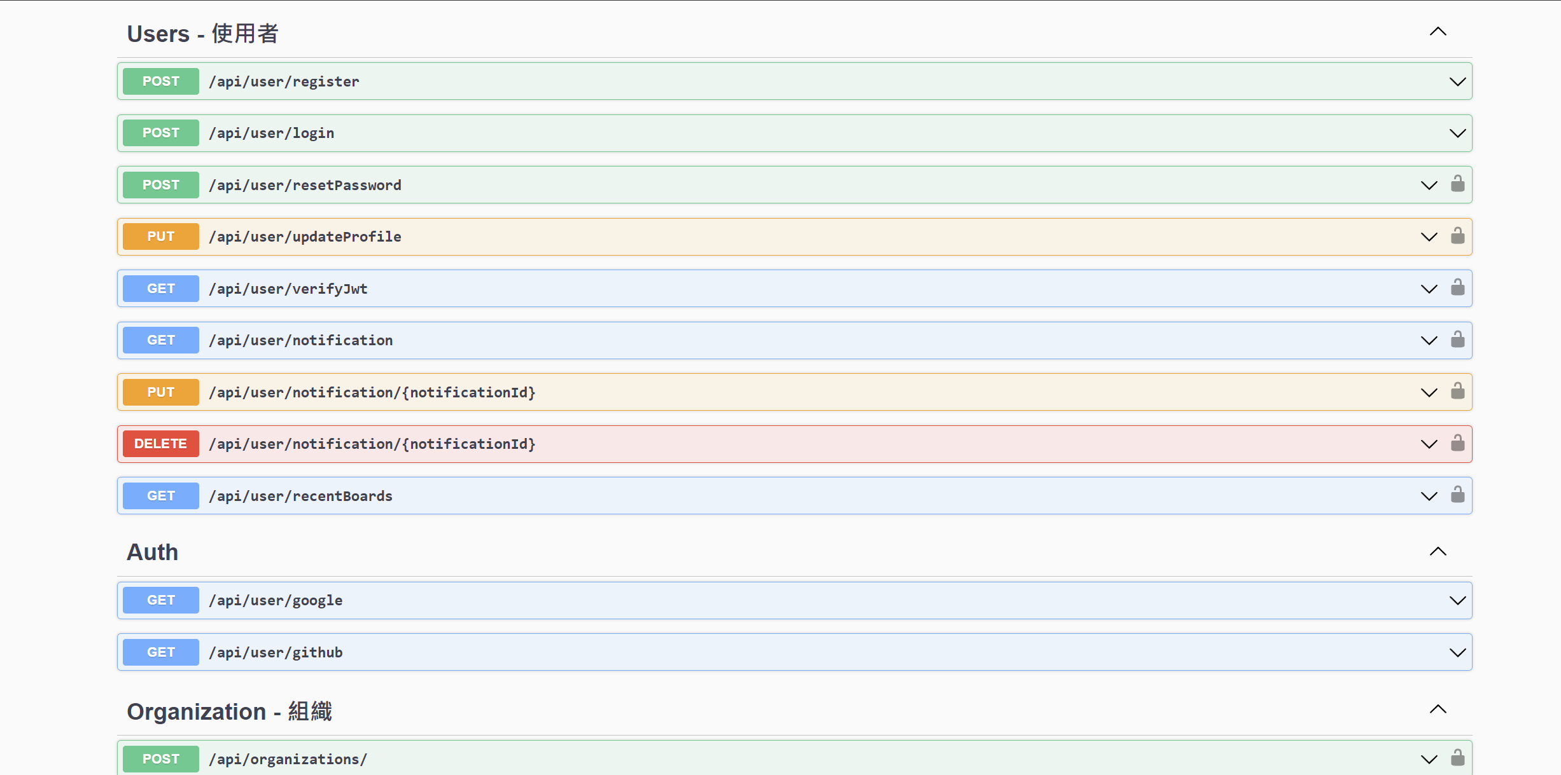Screen dimensions: 1561x775
Task: Click the Organization section heading
Action: pyautogui.click(x=229, y=711)
